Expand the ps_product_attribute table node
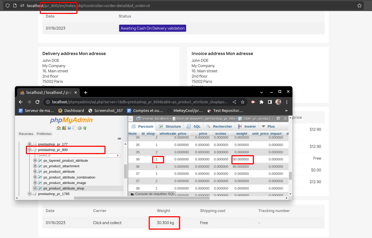This screenshot has height=238, width=372. (35, 171)
